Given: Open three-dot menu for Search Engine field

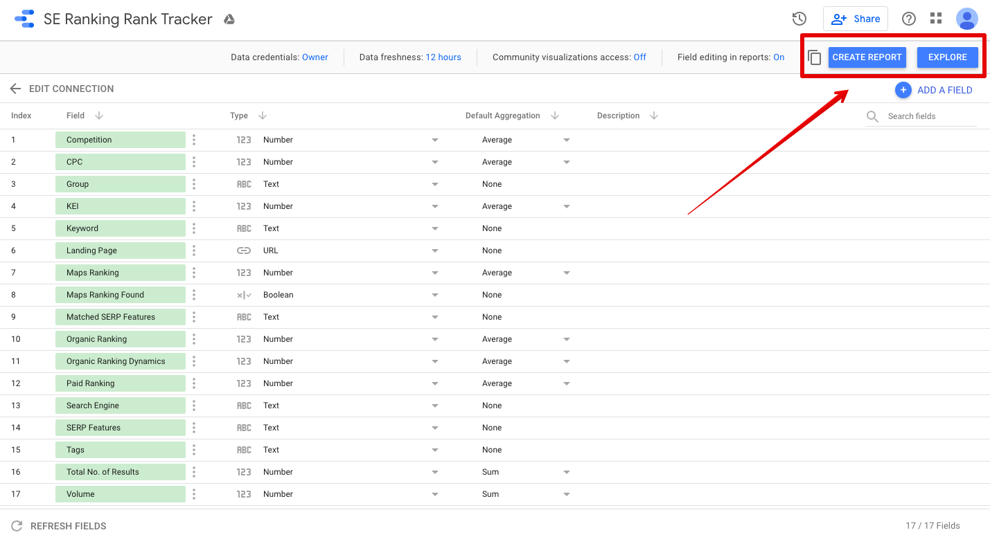Looking at the screenshot, I should 194,406.
